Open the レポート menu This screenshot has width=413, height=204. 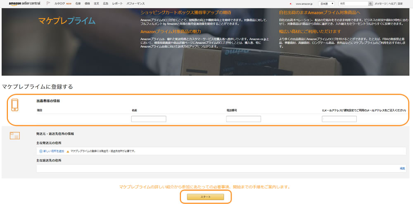(x=117, y=4)
